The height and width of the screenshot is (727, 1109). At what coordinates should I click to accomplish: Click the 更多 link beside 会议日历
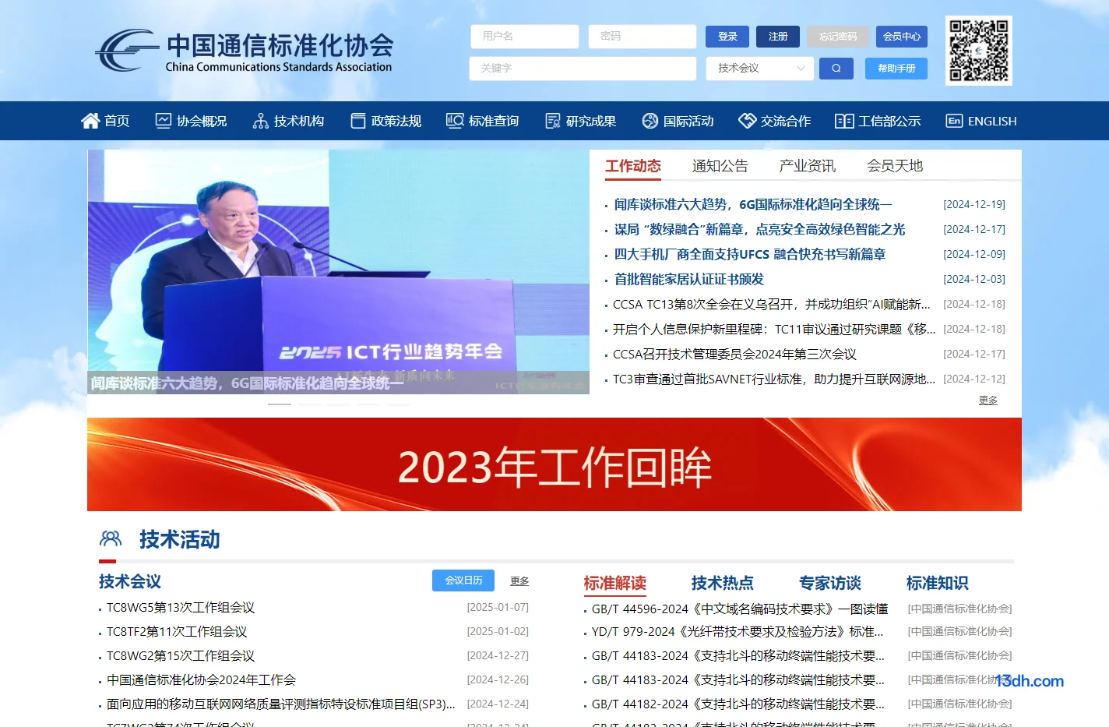click(x=519, y=581)
